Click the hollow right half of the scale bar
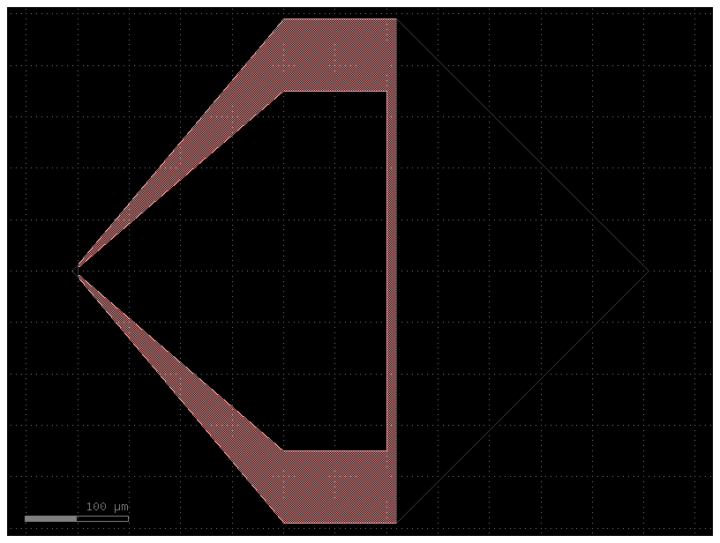 tap(102, 518)
